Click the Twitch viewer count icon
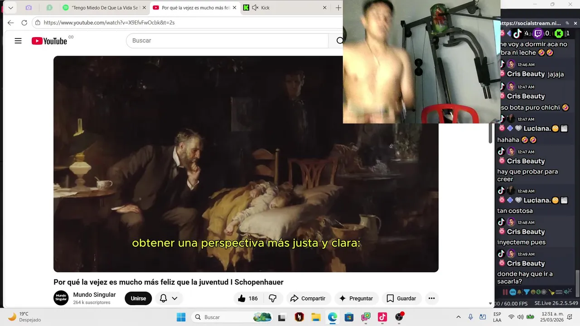 (538, 34)
